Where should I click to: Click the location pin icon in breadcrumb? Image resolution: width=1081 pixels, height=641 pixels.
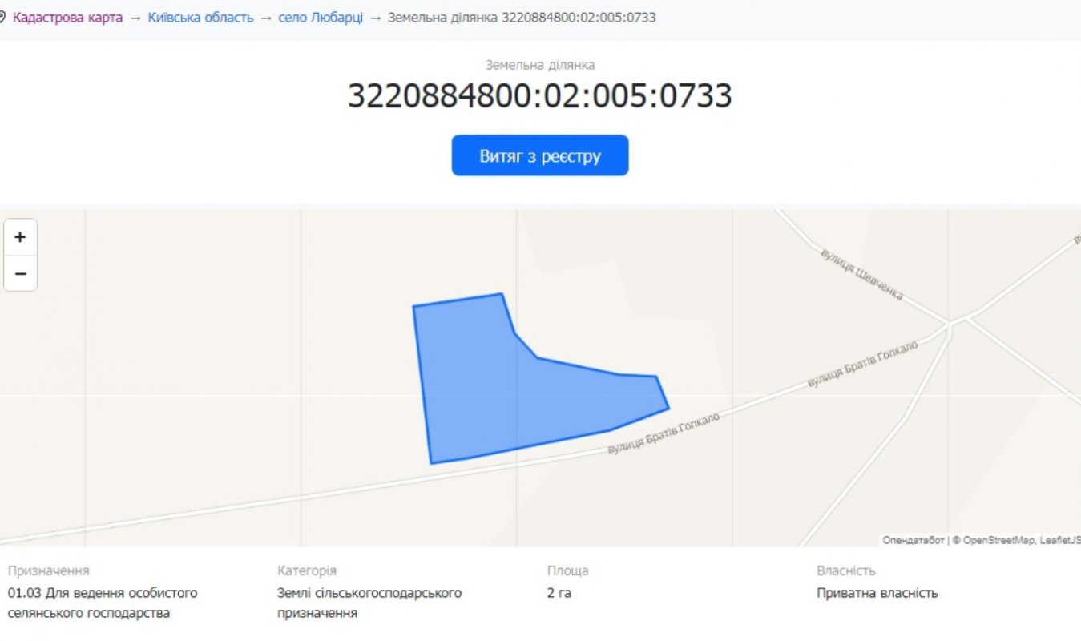pos(2,17)
